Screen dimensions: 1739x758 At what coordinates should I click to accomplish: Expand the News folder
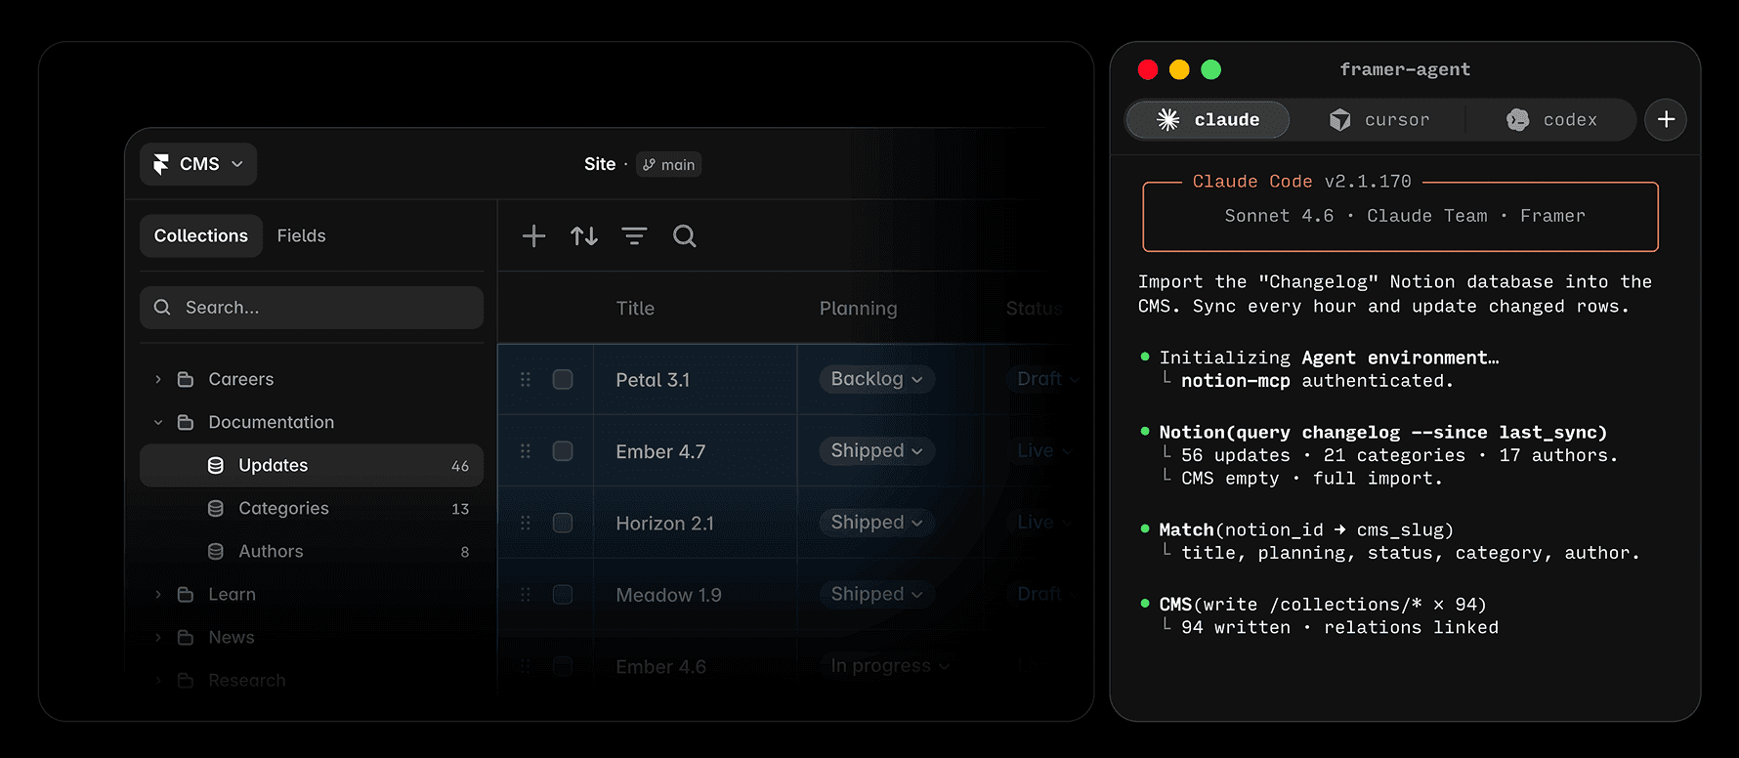158,637
